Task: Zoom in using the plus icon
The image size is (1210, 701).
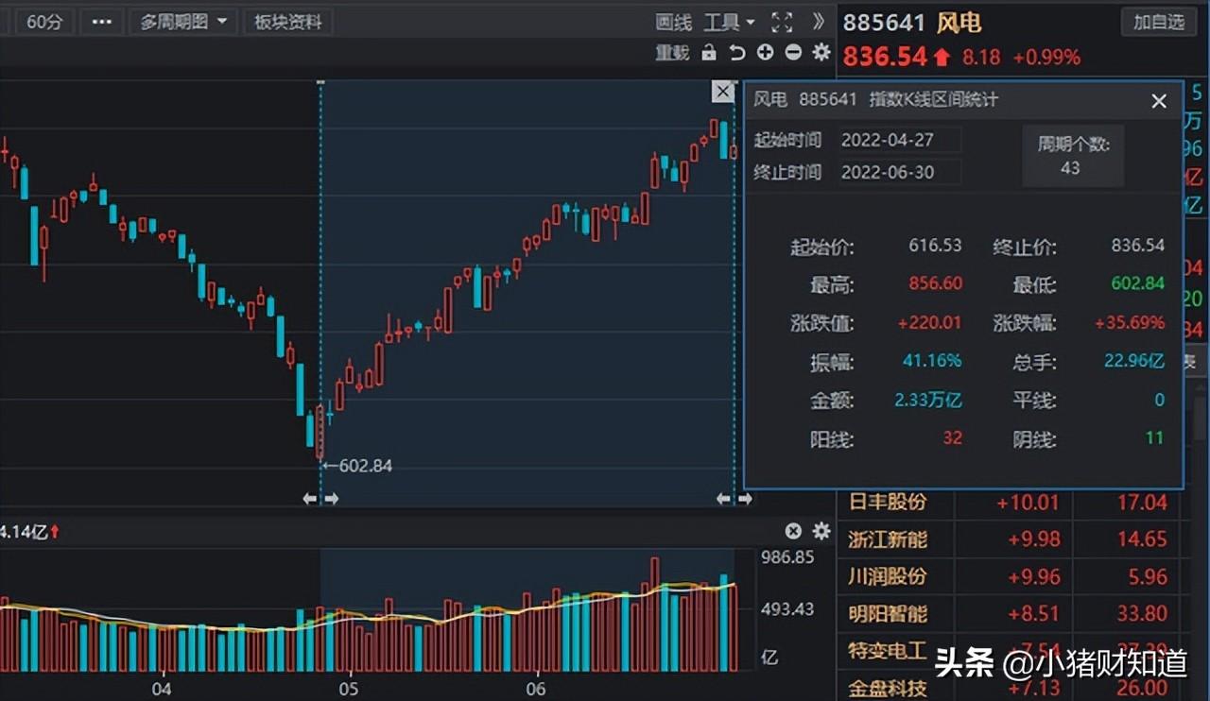Action: [x=764, y=54]
